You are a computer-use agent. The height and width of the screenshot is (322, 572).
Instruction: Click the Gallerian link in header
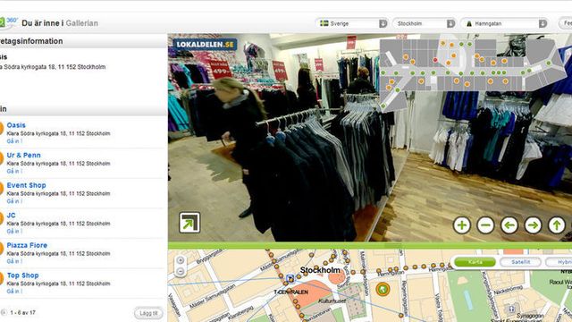click(x=81, y=23)
